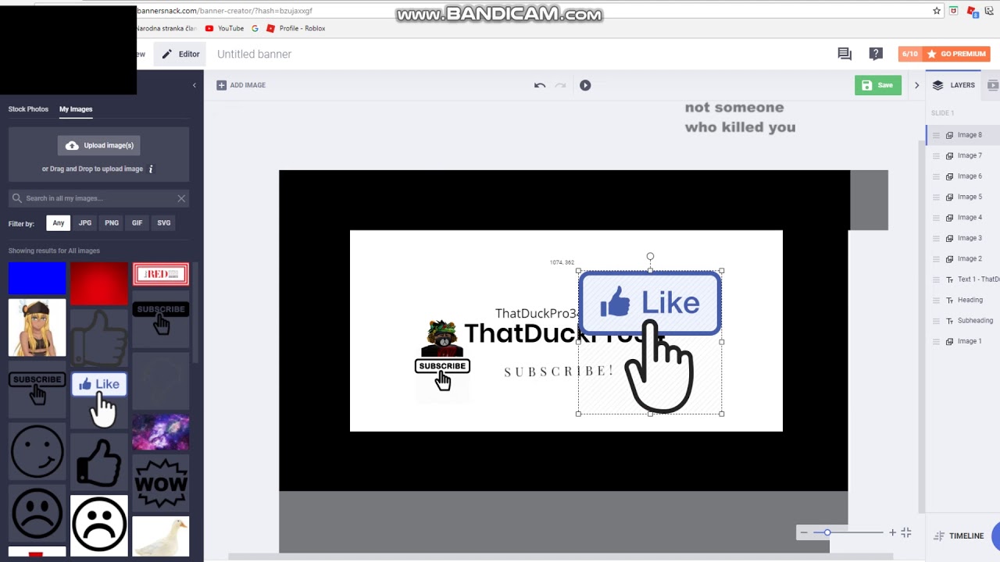Click ADD IMAGE button

click(x=241, y=85)
